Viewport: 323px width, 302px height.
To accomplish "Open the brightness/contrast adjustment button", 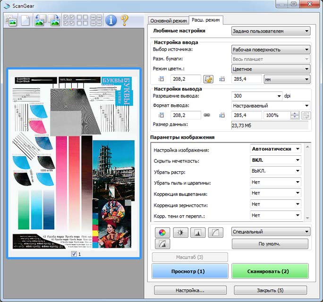I will click(x=180, y=232).
